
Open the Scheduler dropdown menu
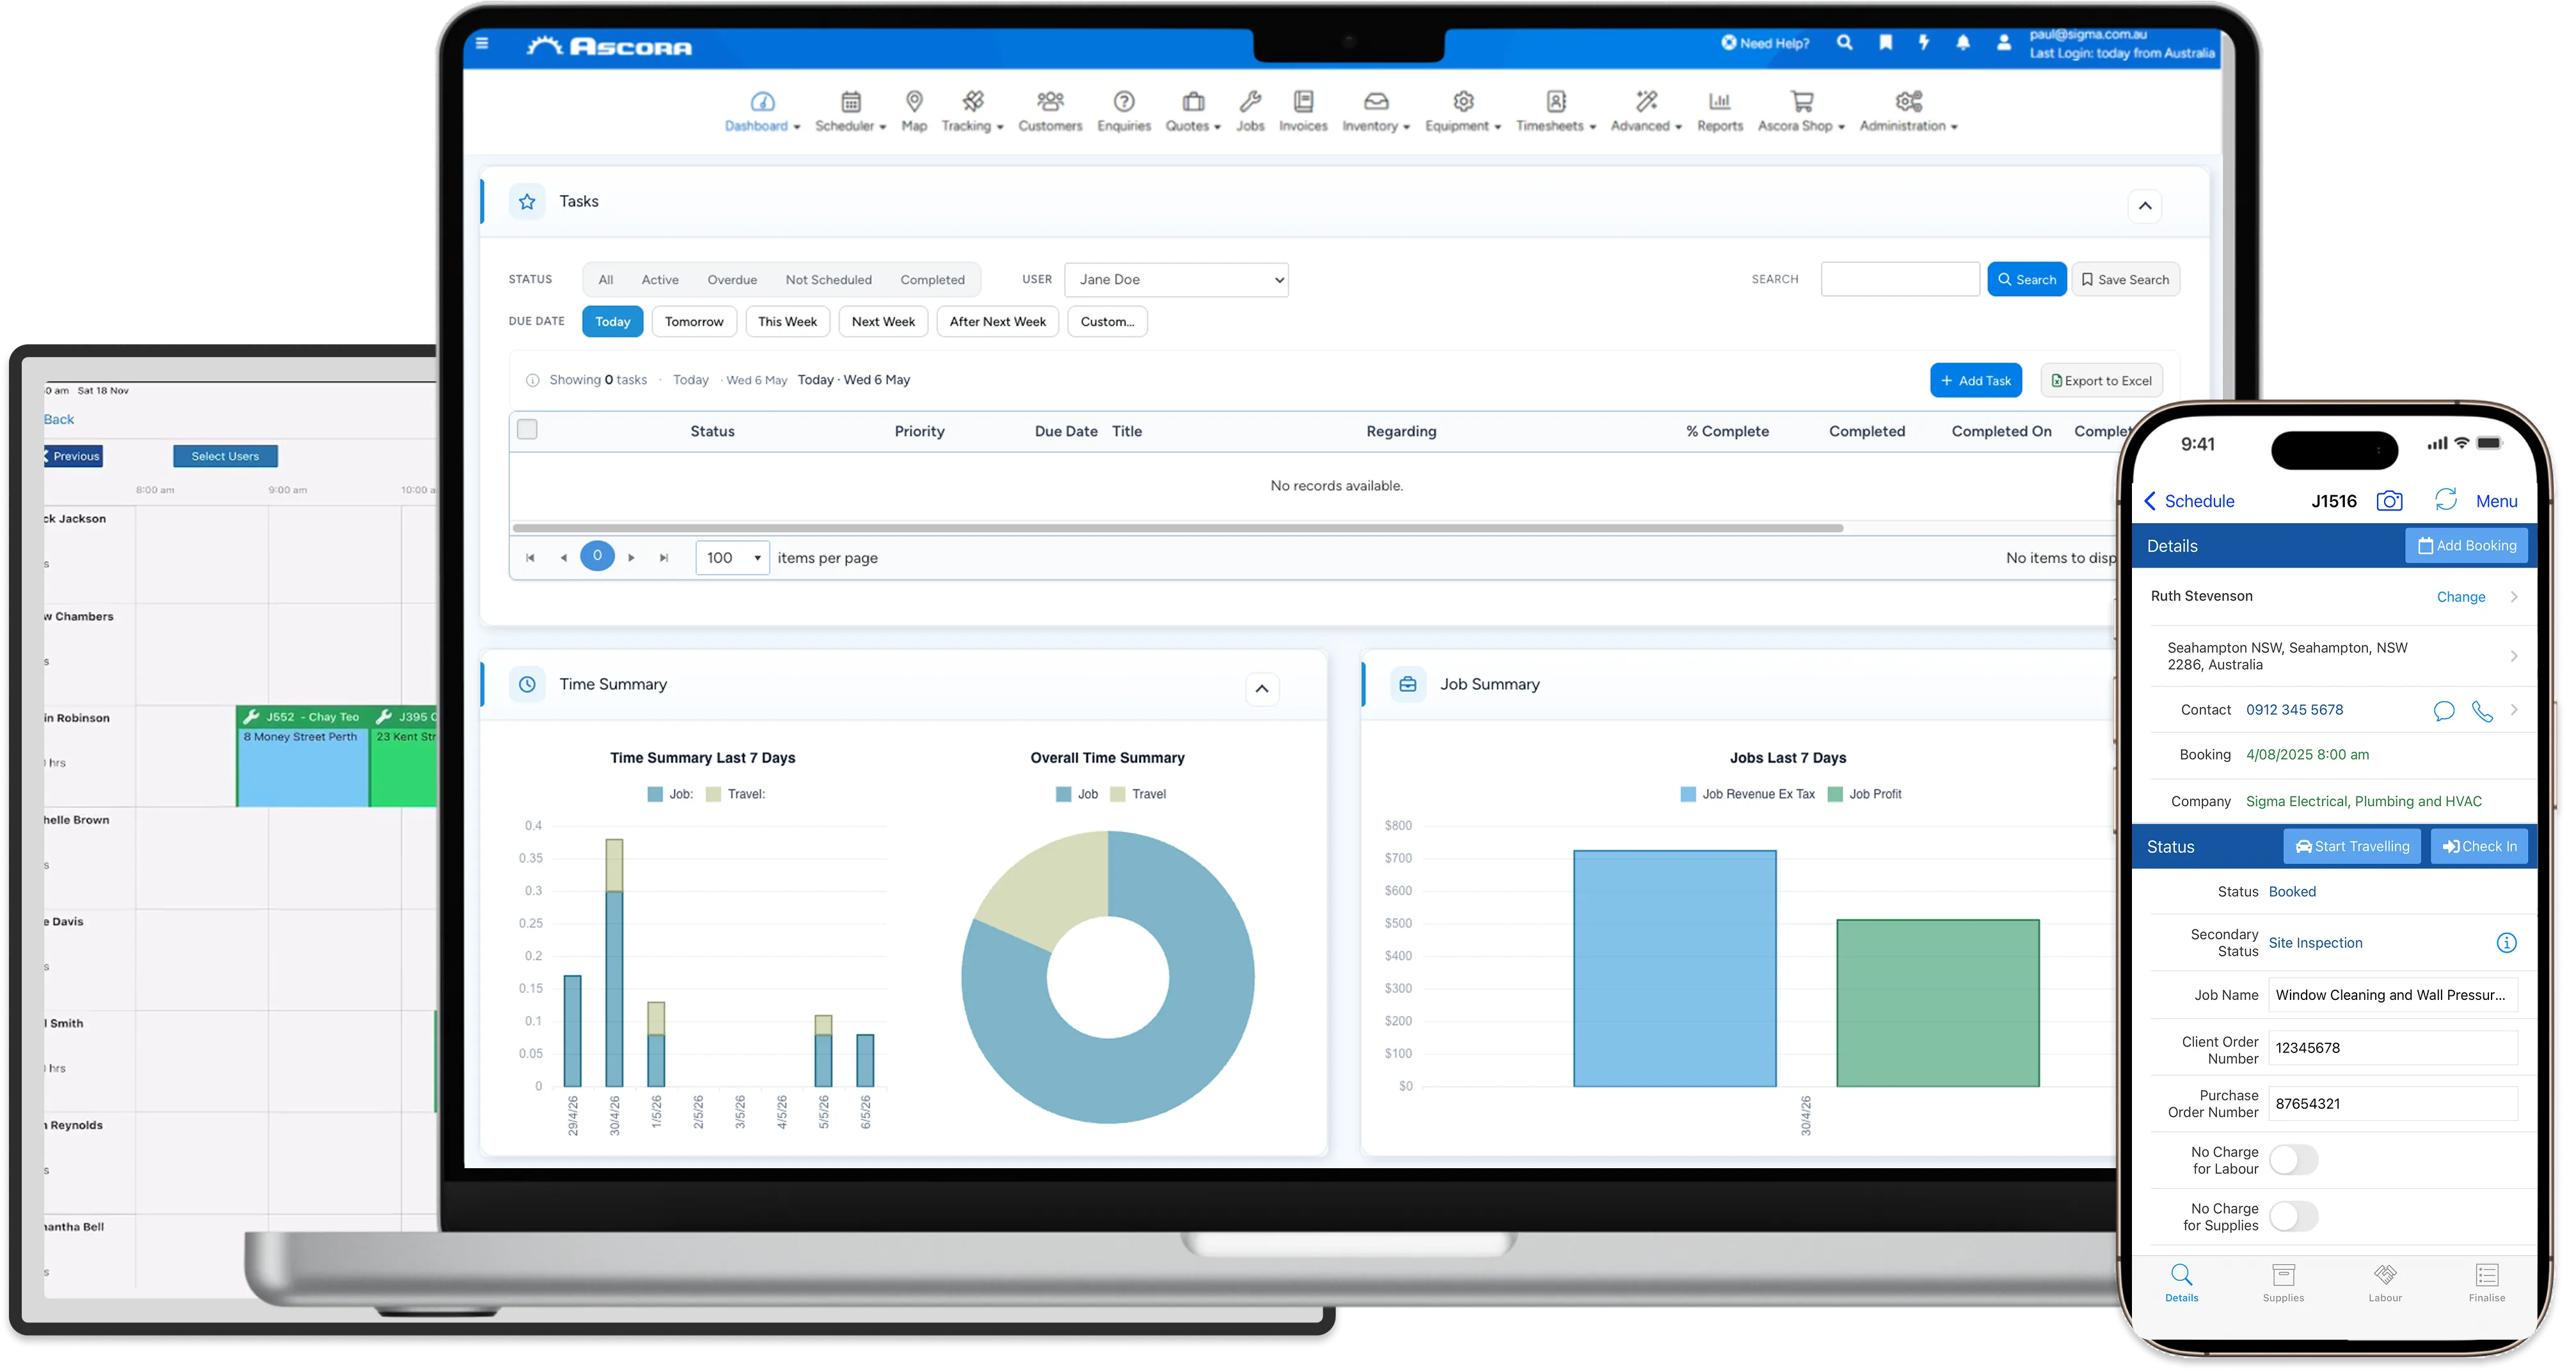tap(850, 111)
